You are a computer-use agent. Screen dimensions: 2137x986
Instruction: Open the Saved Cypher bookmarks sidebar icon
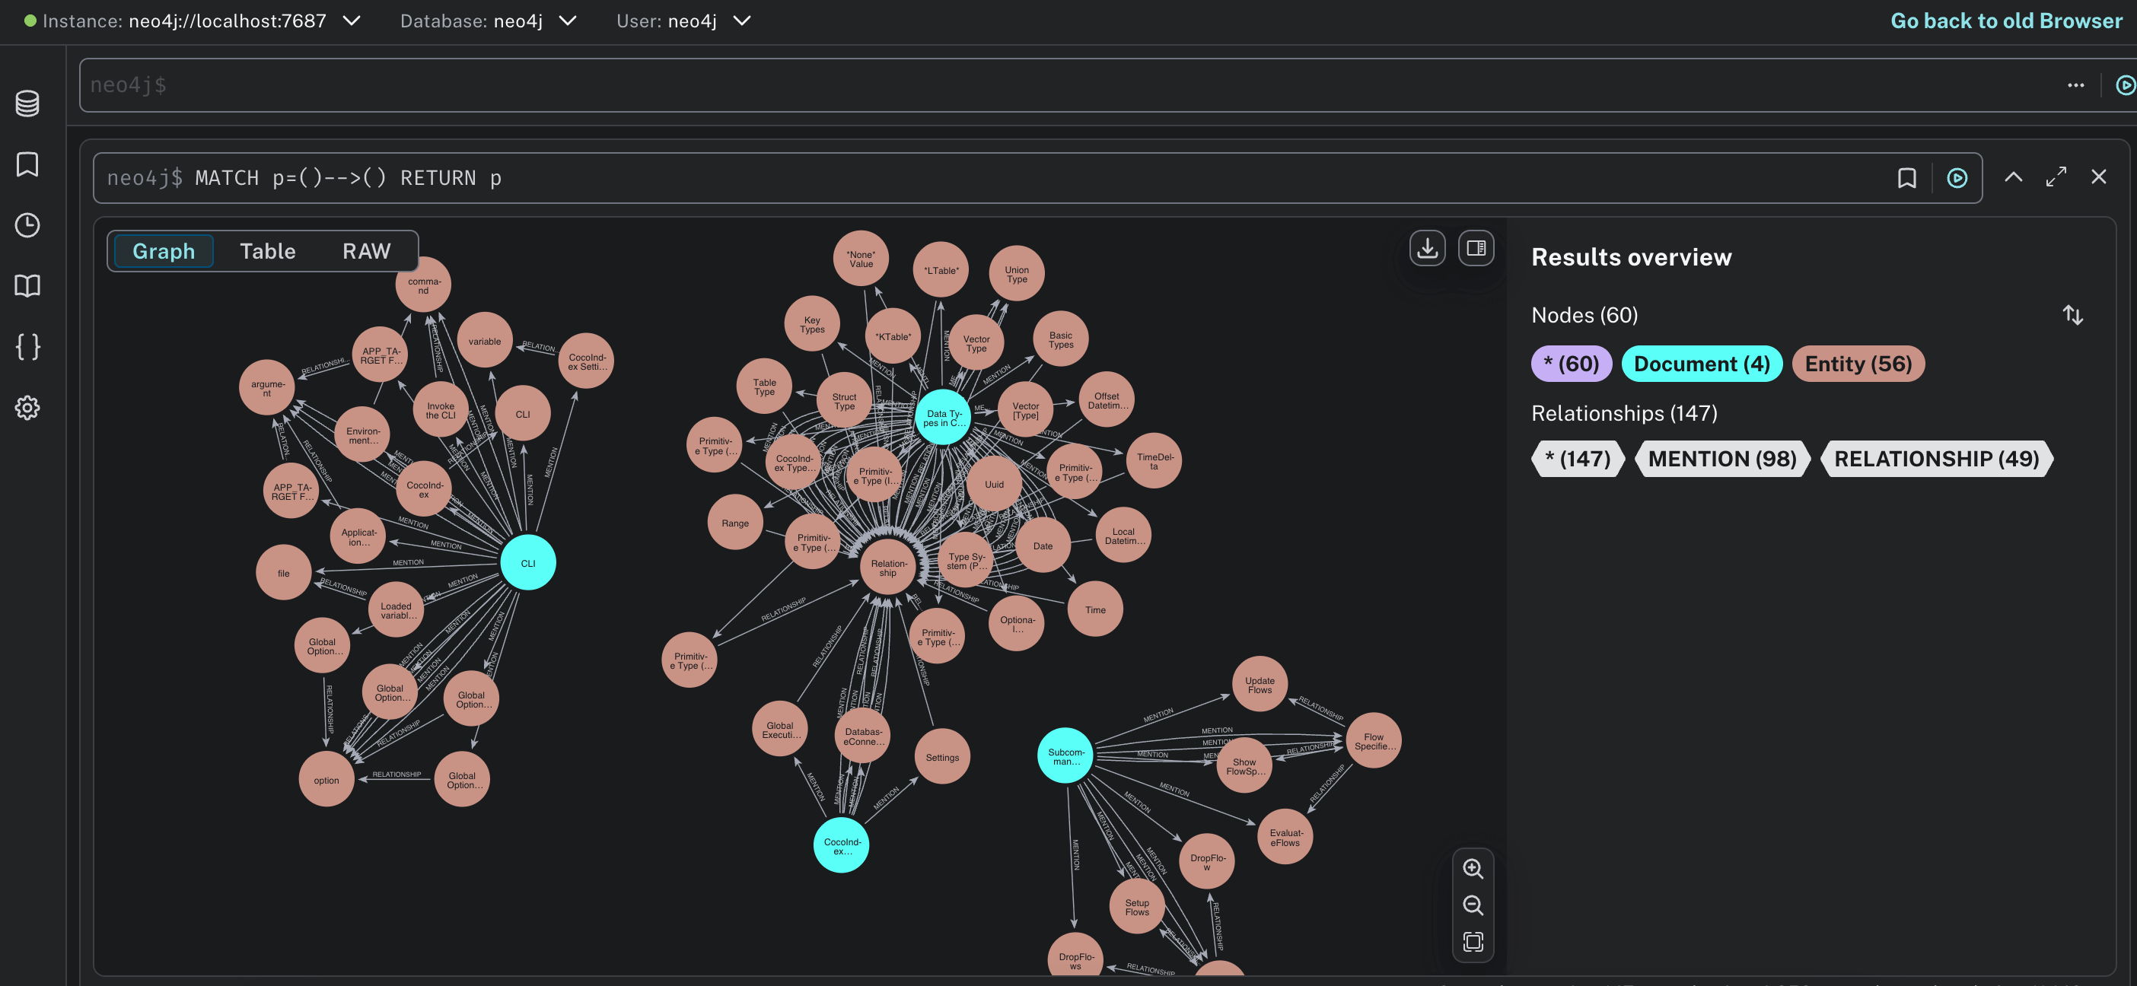click(x=27, y=165)
